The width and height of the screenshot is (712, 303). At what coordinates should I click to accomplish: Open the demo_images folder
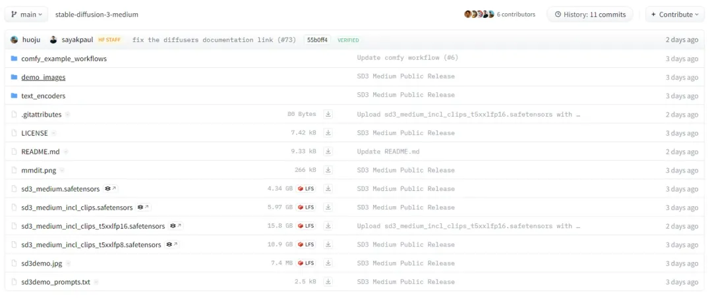coord(44,78)
